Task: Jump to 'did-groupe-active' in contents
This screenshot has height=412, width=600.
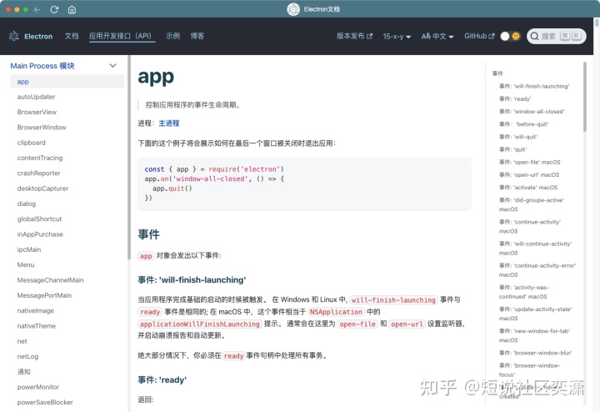Action: [x=532, y=204]
